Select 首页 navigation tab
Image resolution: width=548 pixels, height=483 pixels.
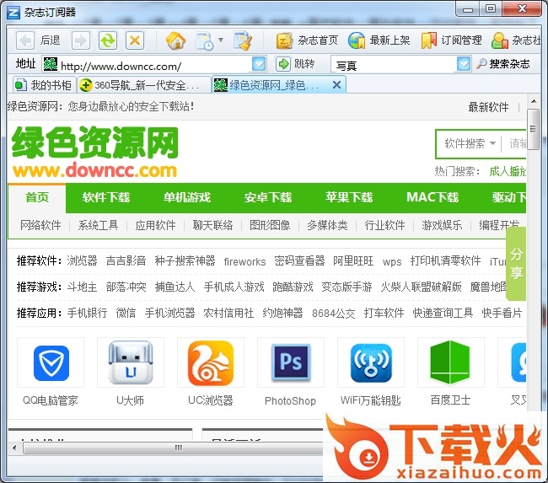tap(37, 197)
